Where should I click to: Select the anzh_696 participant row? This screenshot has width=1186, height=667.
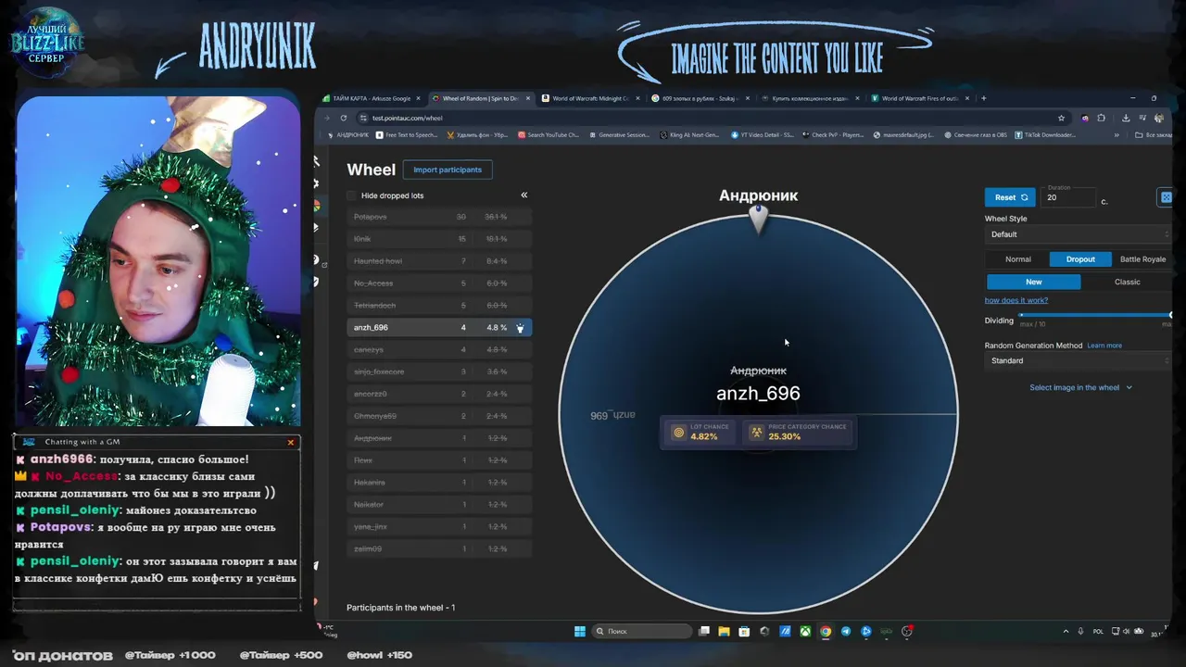(439, 327)
